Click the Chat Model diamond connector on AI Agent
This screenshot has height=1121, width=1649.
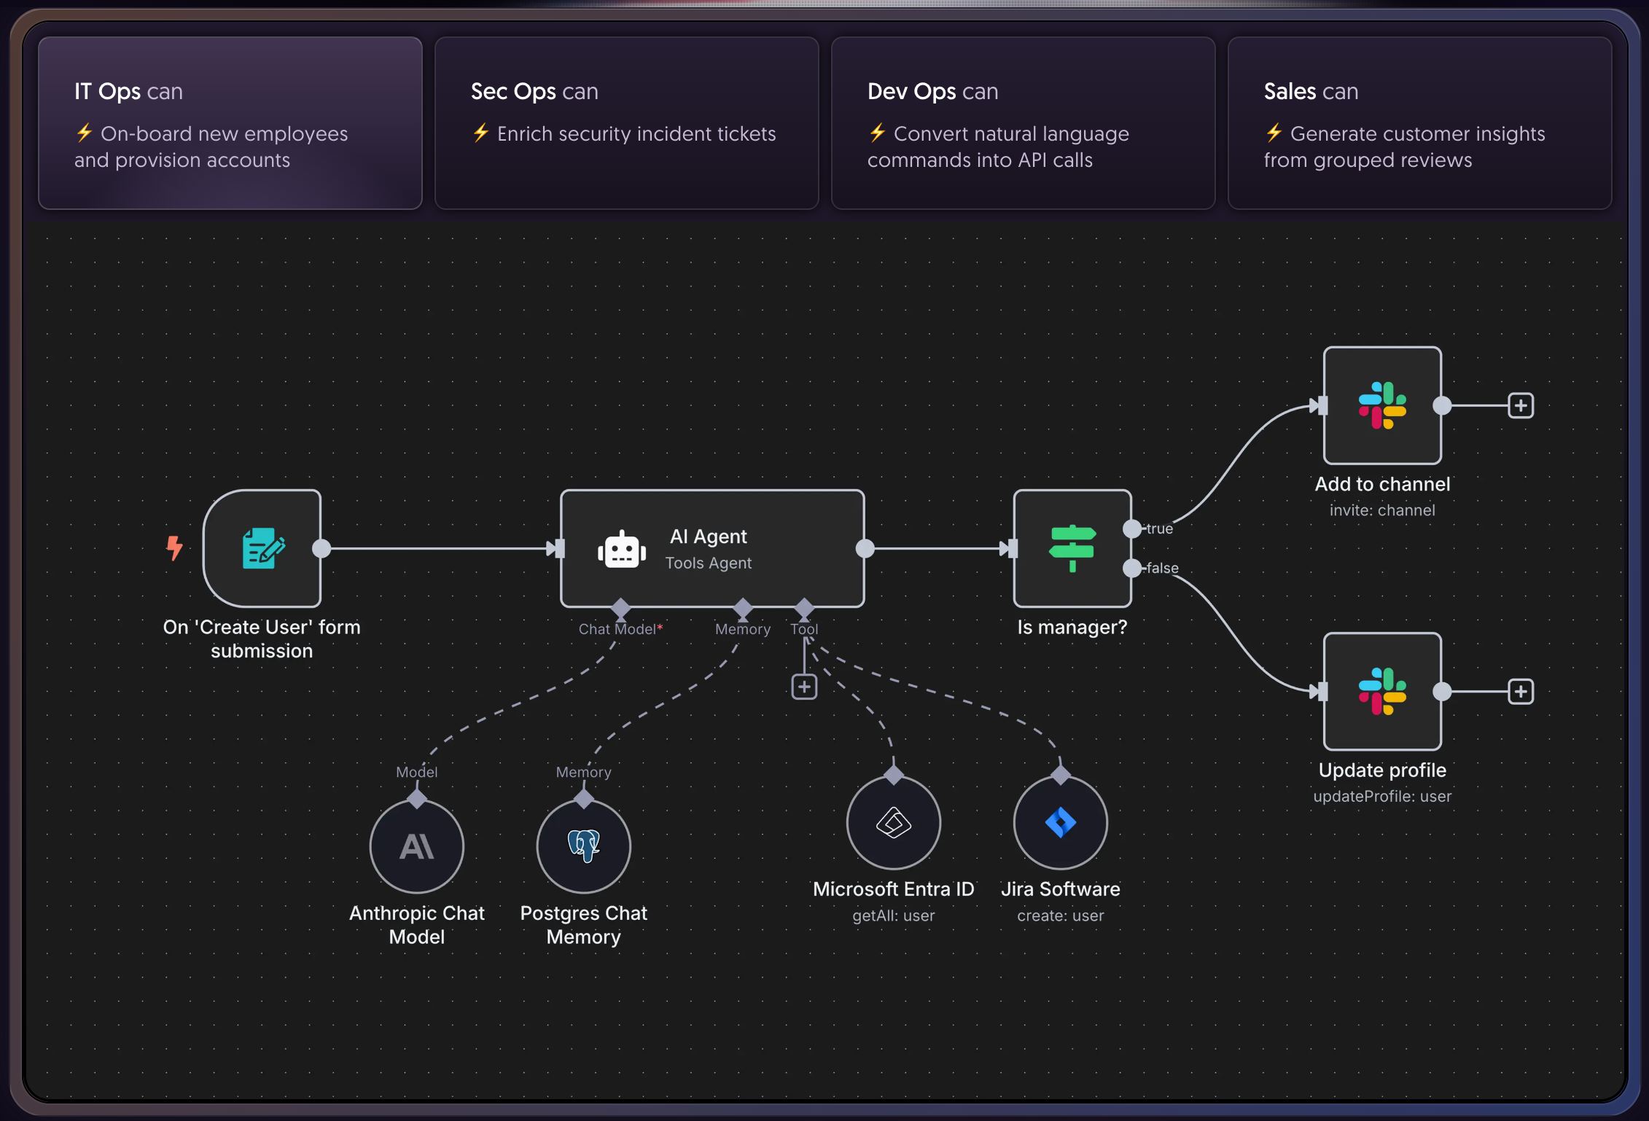(620, 607)
